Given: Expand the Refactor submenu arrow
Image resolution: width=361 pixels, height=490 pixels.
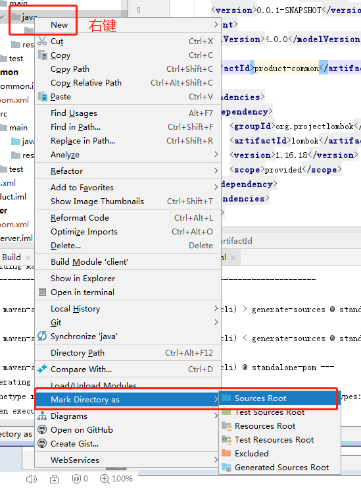Looking at the screenshot, I should point(216,171).
